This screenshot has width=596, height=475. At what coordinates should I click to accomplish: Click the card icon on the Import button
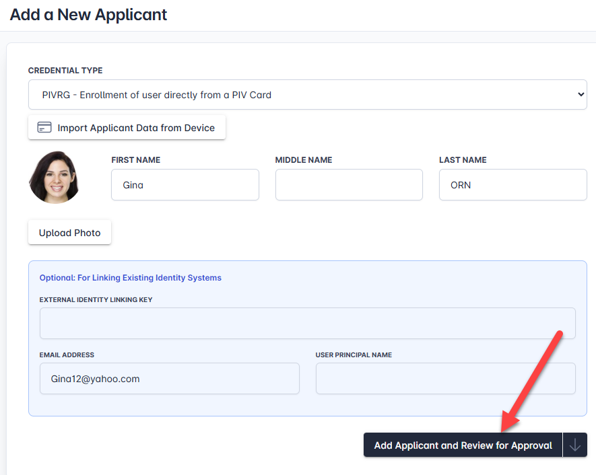click(x=44, y=128)
